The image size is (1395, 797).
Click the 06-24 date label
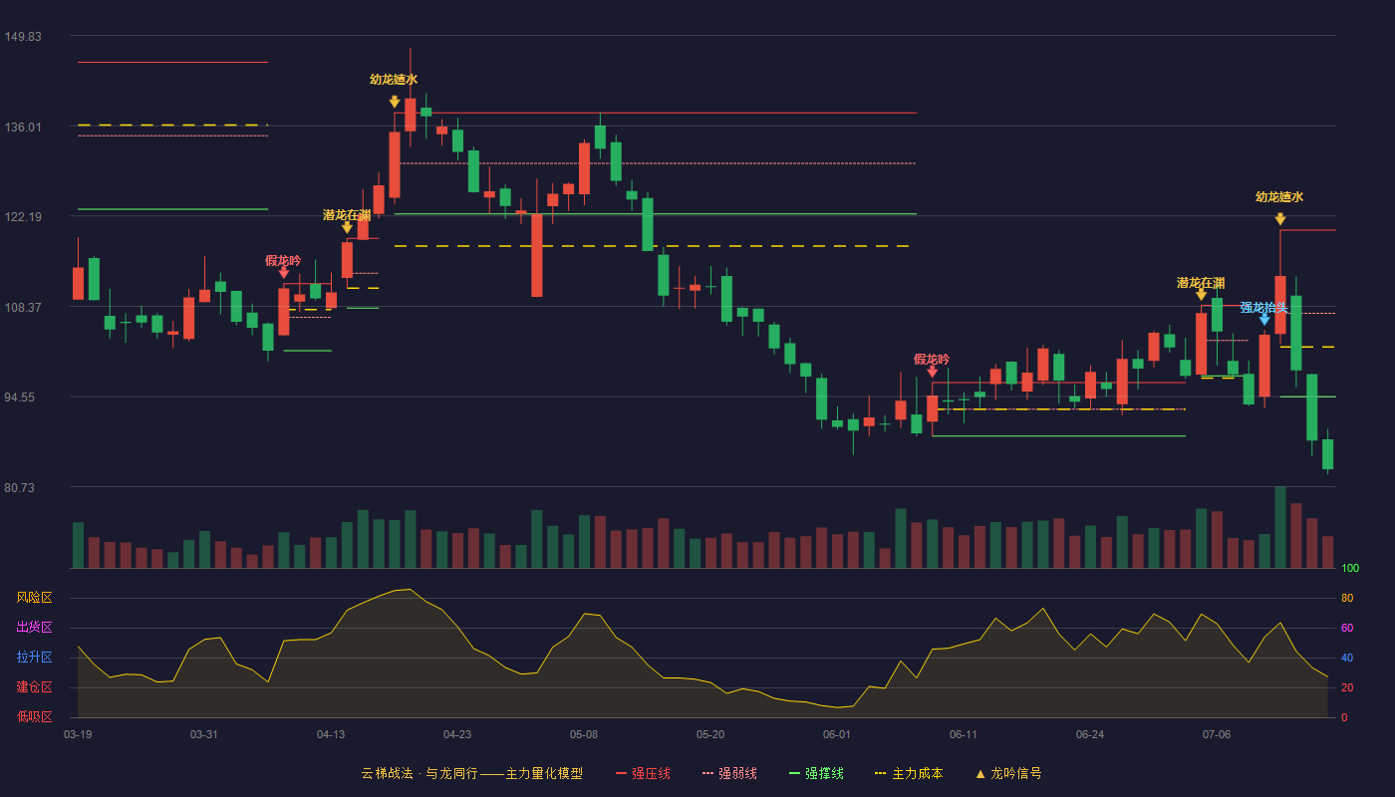click(x=1090, y=735)
